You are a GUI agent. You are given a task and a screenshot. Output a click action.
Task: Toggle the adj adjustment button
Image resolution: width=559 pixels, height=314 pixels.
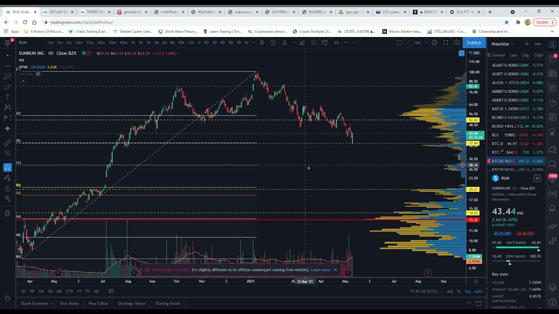450,291
